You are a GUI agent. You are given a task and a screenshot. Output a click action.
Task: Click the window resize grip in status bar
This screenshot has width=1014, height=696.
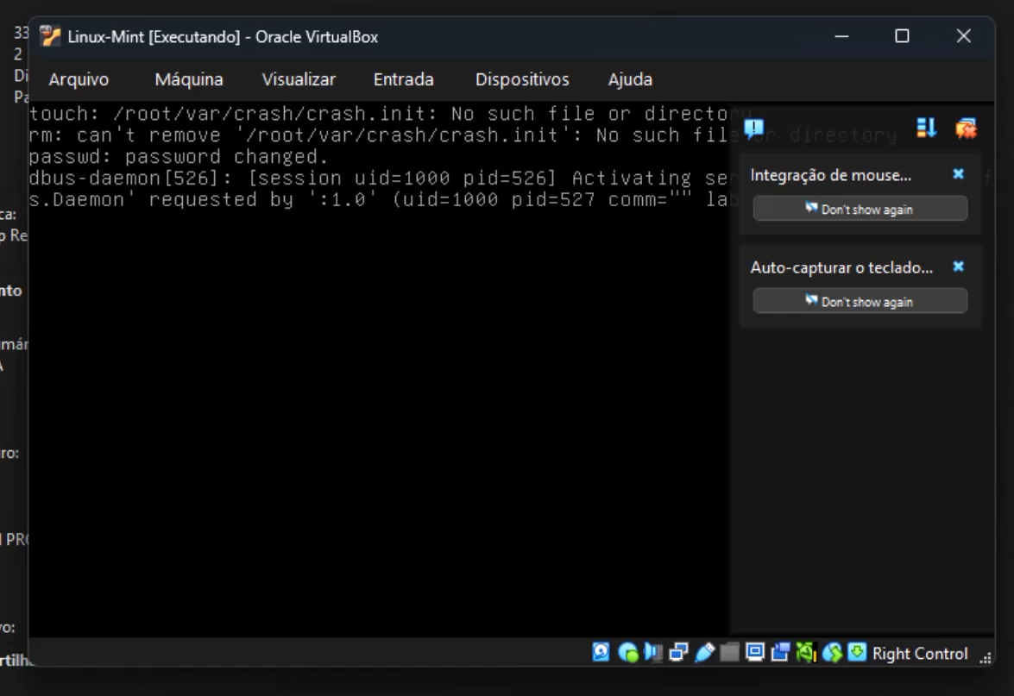pos(986,658)
